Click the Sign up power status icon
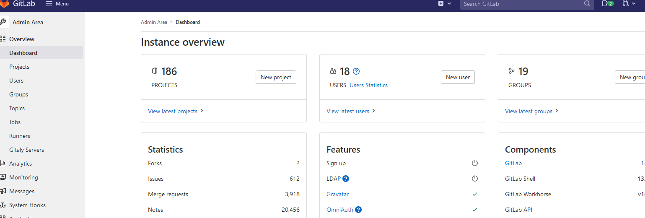 click(x=474, y=163)
